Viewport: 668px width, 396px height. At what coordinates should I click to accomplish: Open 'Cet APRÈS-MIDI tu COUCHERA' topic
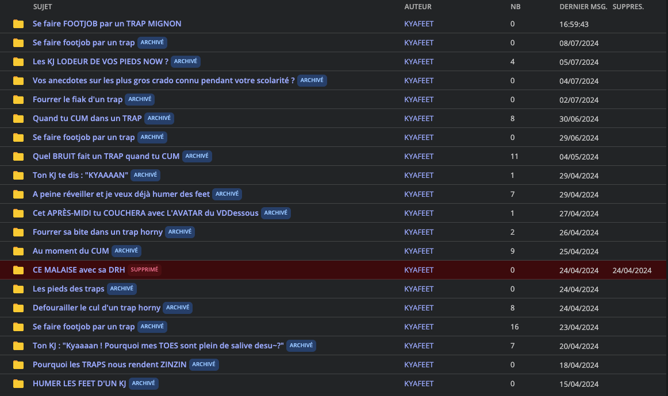[145, 213]
